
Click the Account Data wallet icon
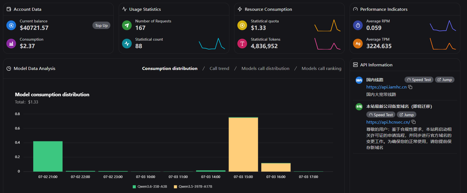pos(9,9)
